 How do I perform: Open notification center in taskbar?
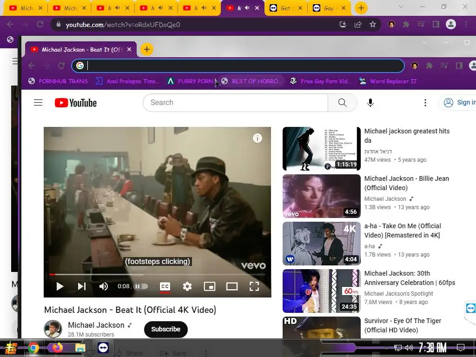pos(461,348)
